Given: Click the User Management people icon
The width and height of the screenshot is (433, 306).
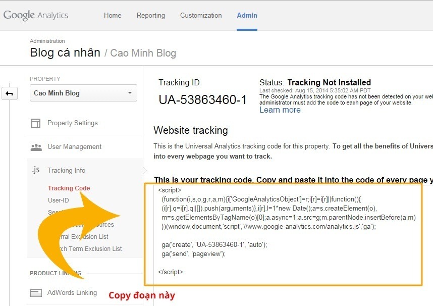Looking at the screenshot, I should (36, 147).
